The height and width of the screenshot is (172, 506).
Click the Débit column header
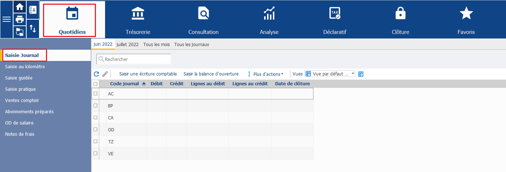[157, 84]
